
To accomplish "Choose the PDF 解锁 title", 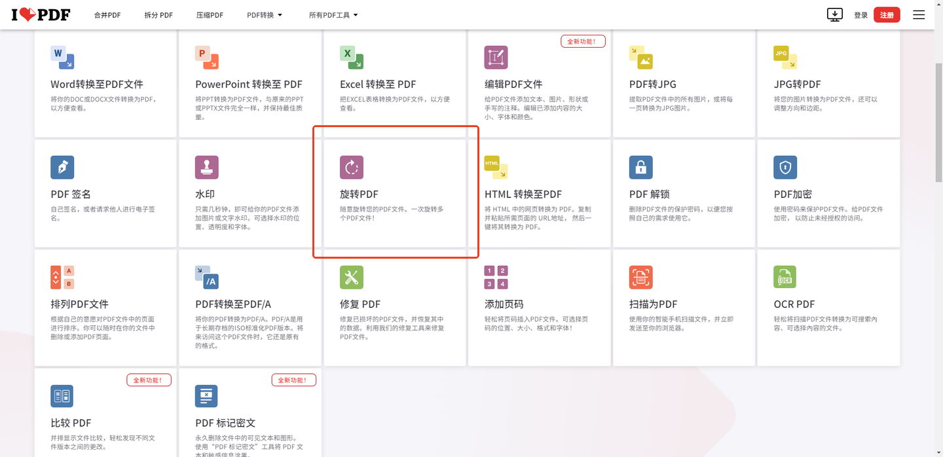I will pos(650,194).
